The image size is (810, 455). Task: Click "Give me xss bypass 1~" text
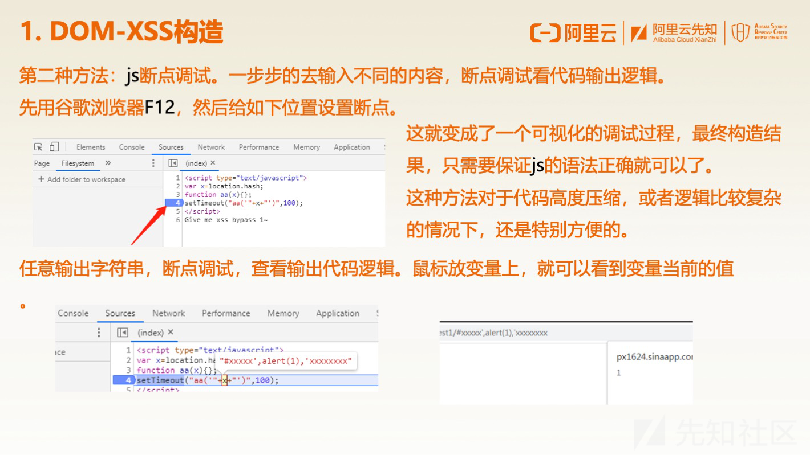(226, 220)
